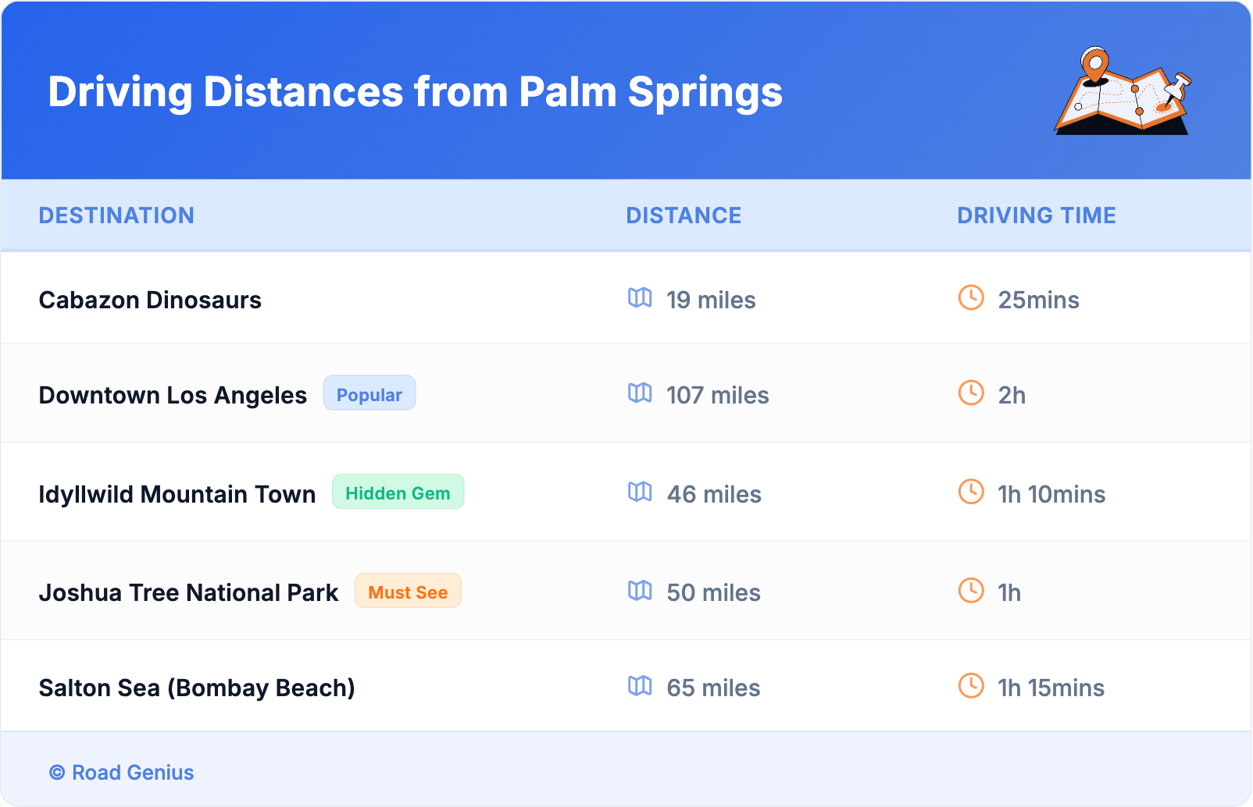Click the map icon beside 46 miles
1253x807 pixels.
640,492
